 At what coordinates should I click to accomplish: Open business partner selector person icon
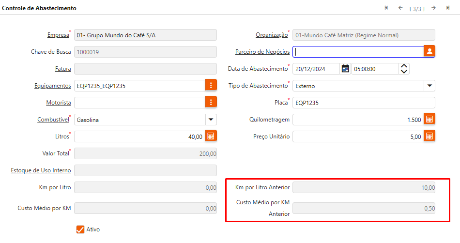pyautogui.click(x=429, y=51)
